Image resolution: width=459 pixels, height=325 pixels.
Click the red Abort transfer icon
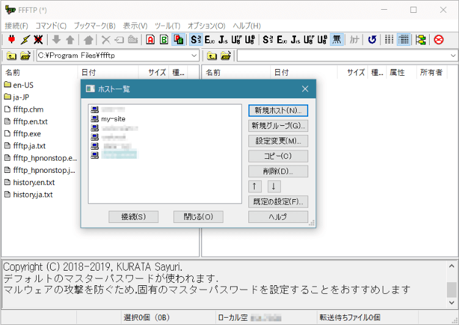pyautogui.click(x=438, y=40)
